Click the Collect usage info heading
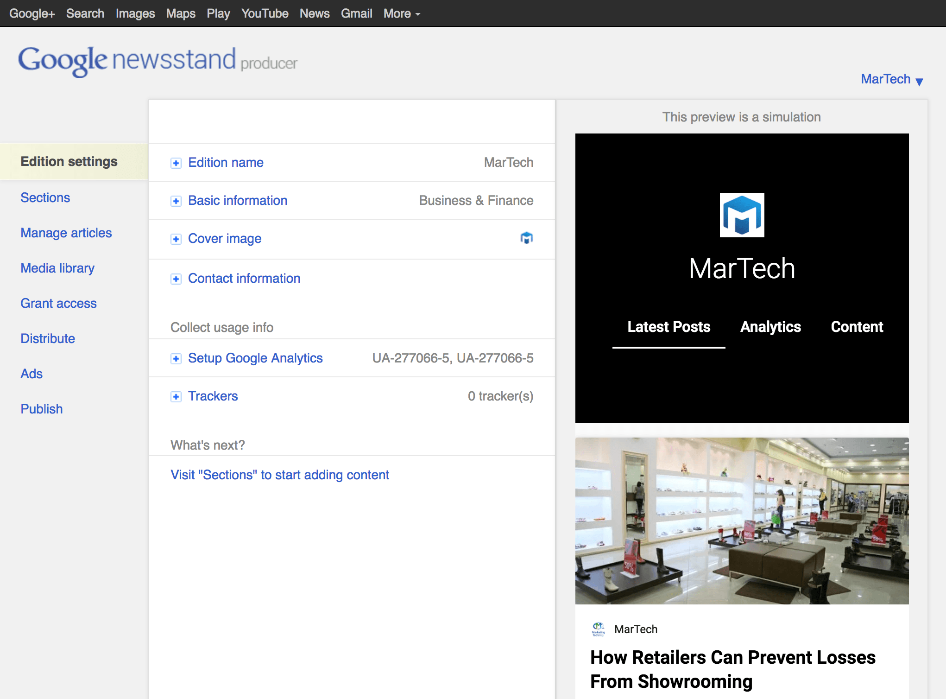The image size is (946, 699). [x=222, y=327]
